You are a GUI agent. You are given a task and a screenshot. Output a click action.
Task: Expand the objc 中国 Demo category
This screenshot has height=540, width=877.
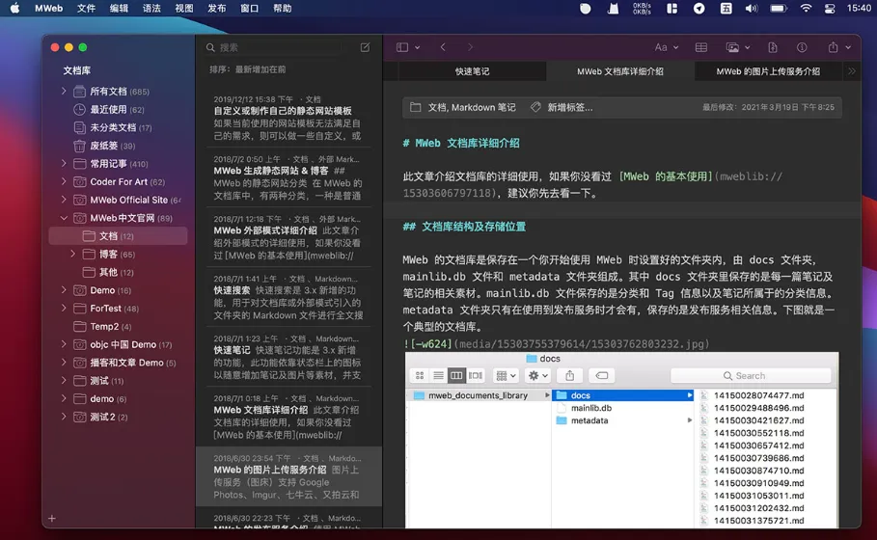[x=64, y=344]
